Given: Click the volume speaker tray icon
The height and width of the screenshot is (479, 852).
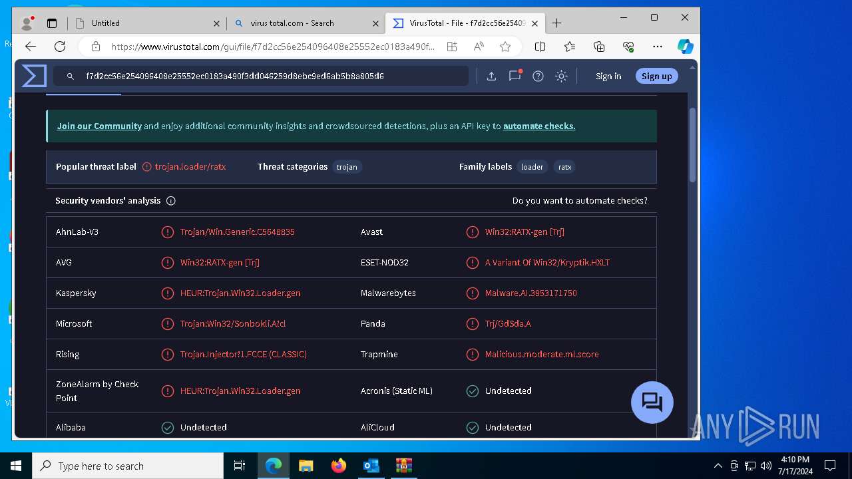Looking at the screenshot, I should pos(766,466).
